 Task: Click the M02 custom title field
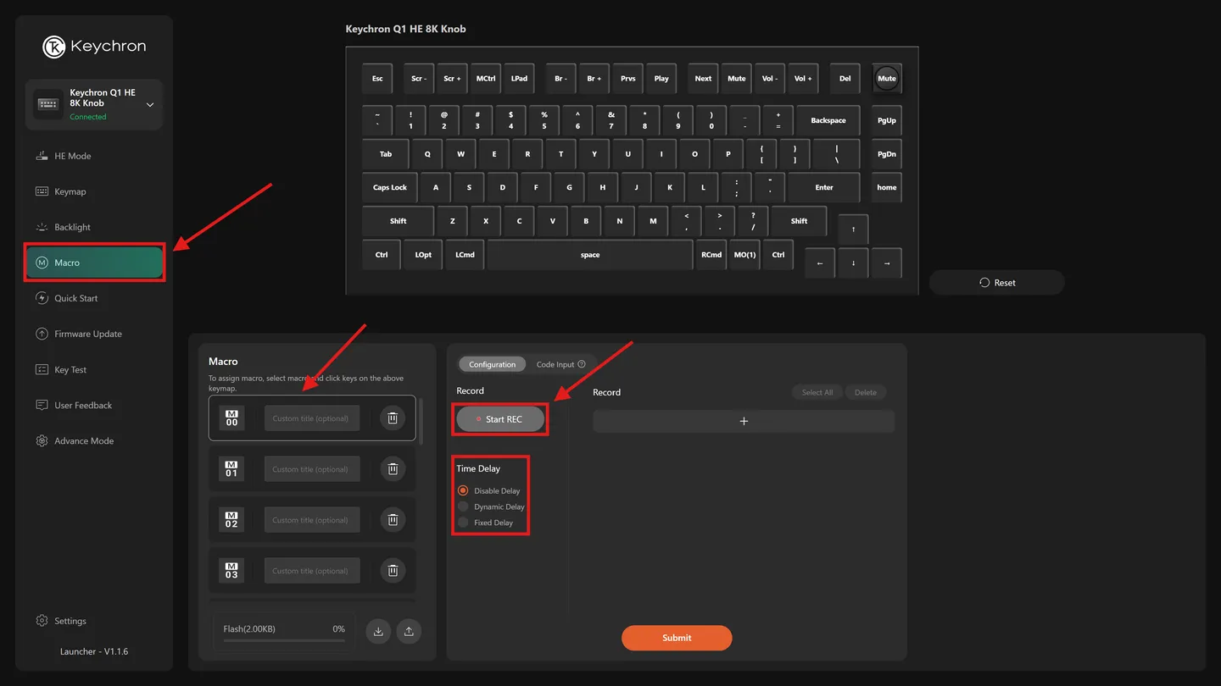click(312, 520)
